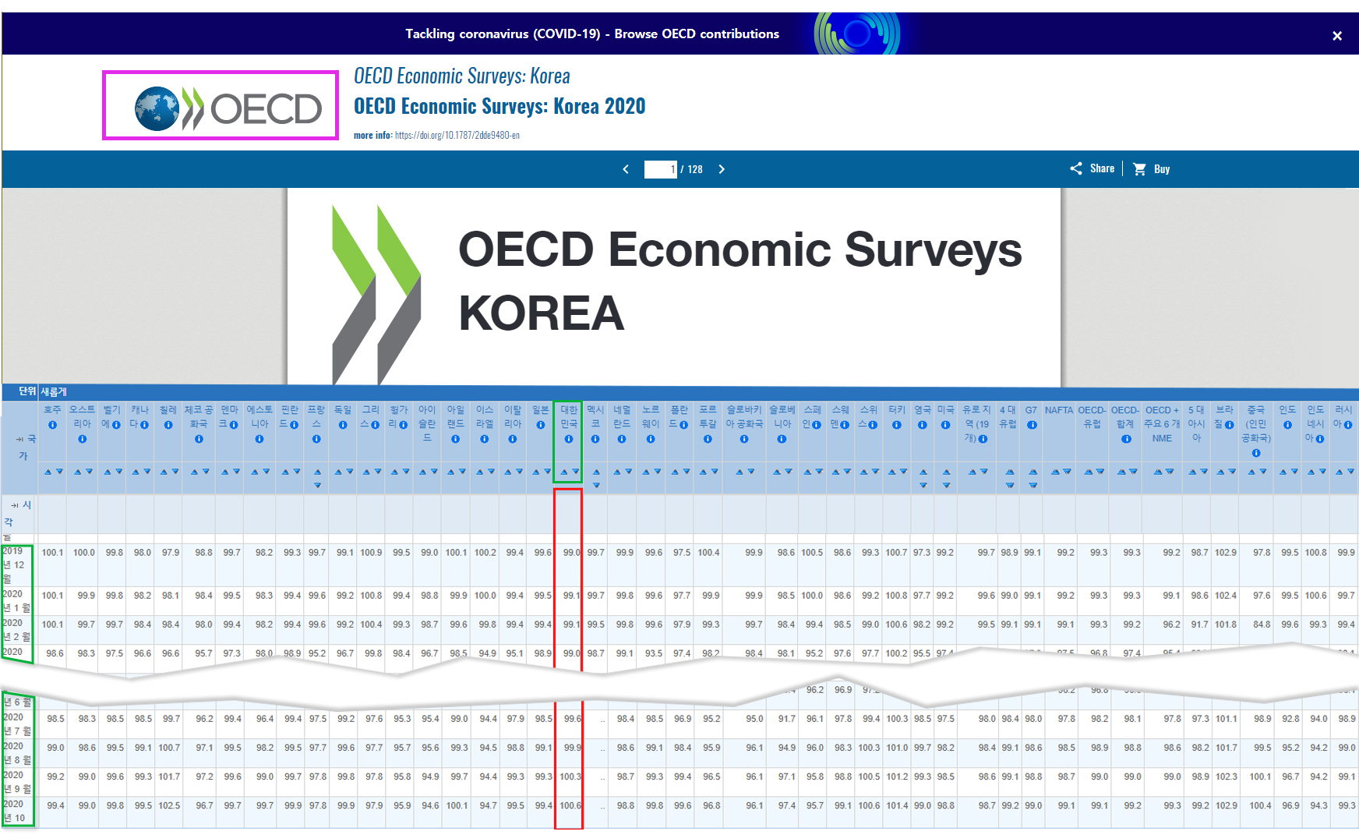Open the info icon under 중국 (인민 공화국)
The width and height of the screenshot is (1359, 835).
[1255, 453]
